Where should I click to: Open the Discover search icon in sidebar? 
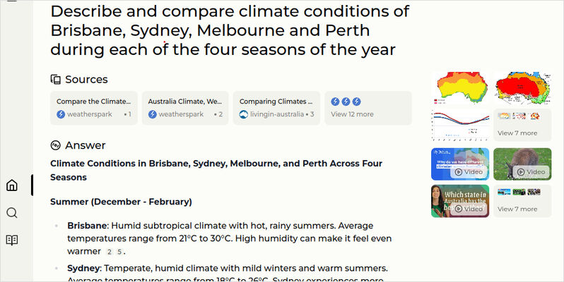pyautogui.click(x=12, y=213)
